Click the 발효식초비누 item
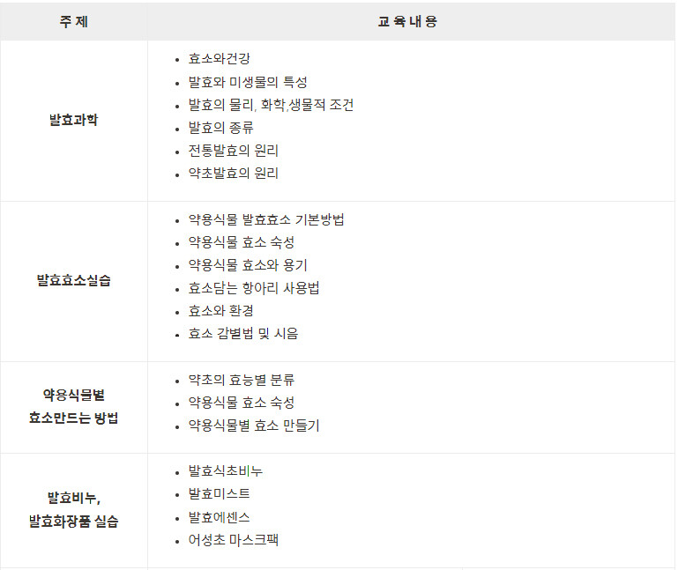This screenshot has height=570, width=678. point(226,471)
